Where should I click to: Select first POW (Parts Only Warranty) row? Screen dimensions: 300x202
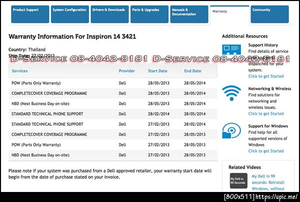[113, 83]
